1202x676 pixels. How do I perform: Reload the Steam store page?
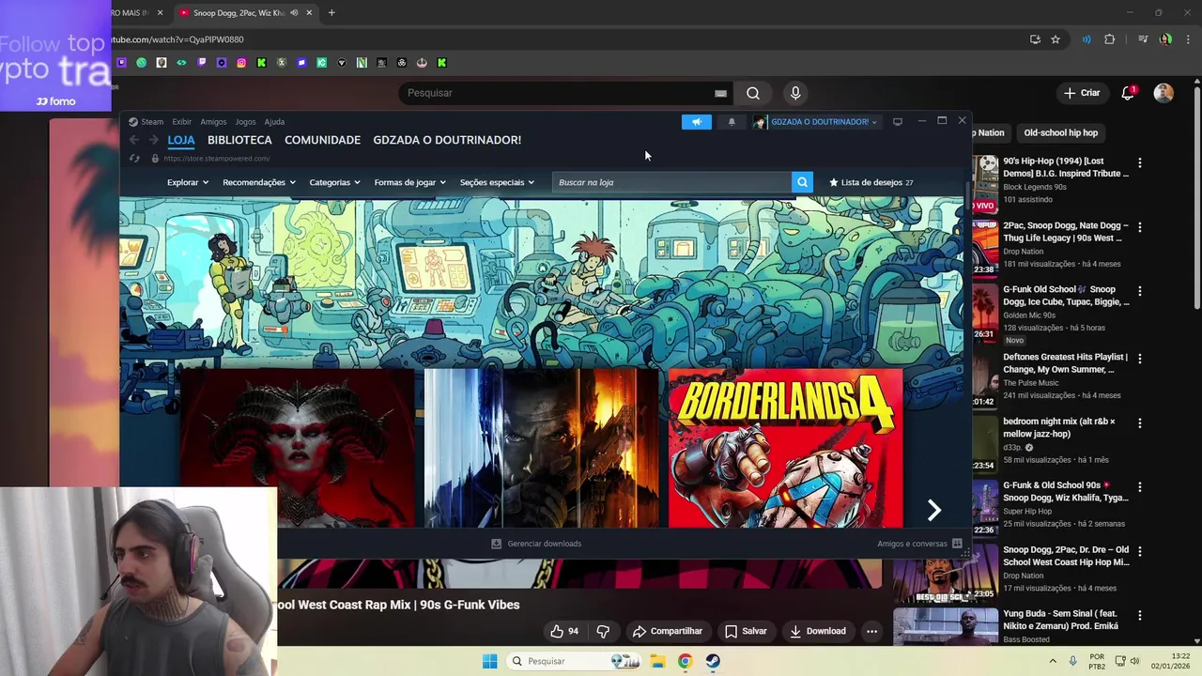[x=134, y=159]
